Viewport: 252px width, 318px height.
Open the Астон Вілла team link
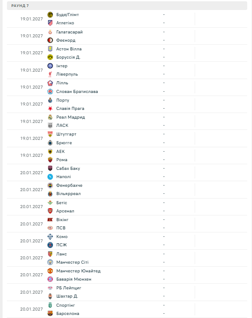click(69, 49)
